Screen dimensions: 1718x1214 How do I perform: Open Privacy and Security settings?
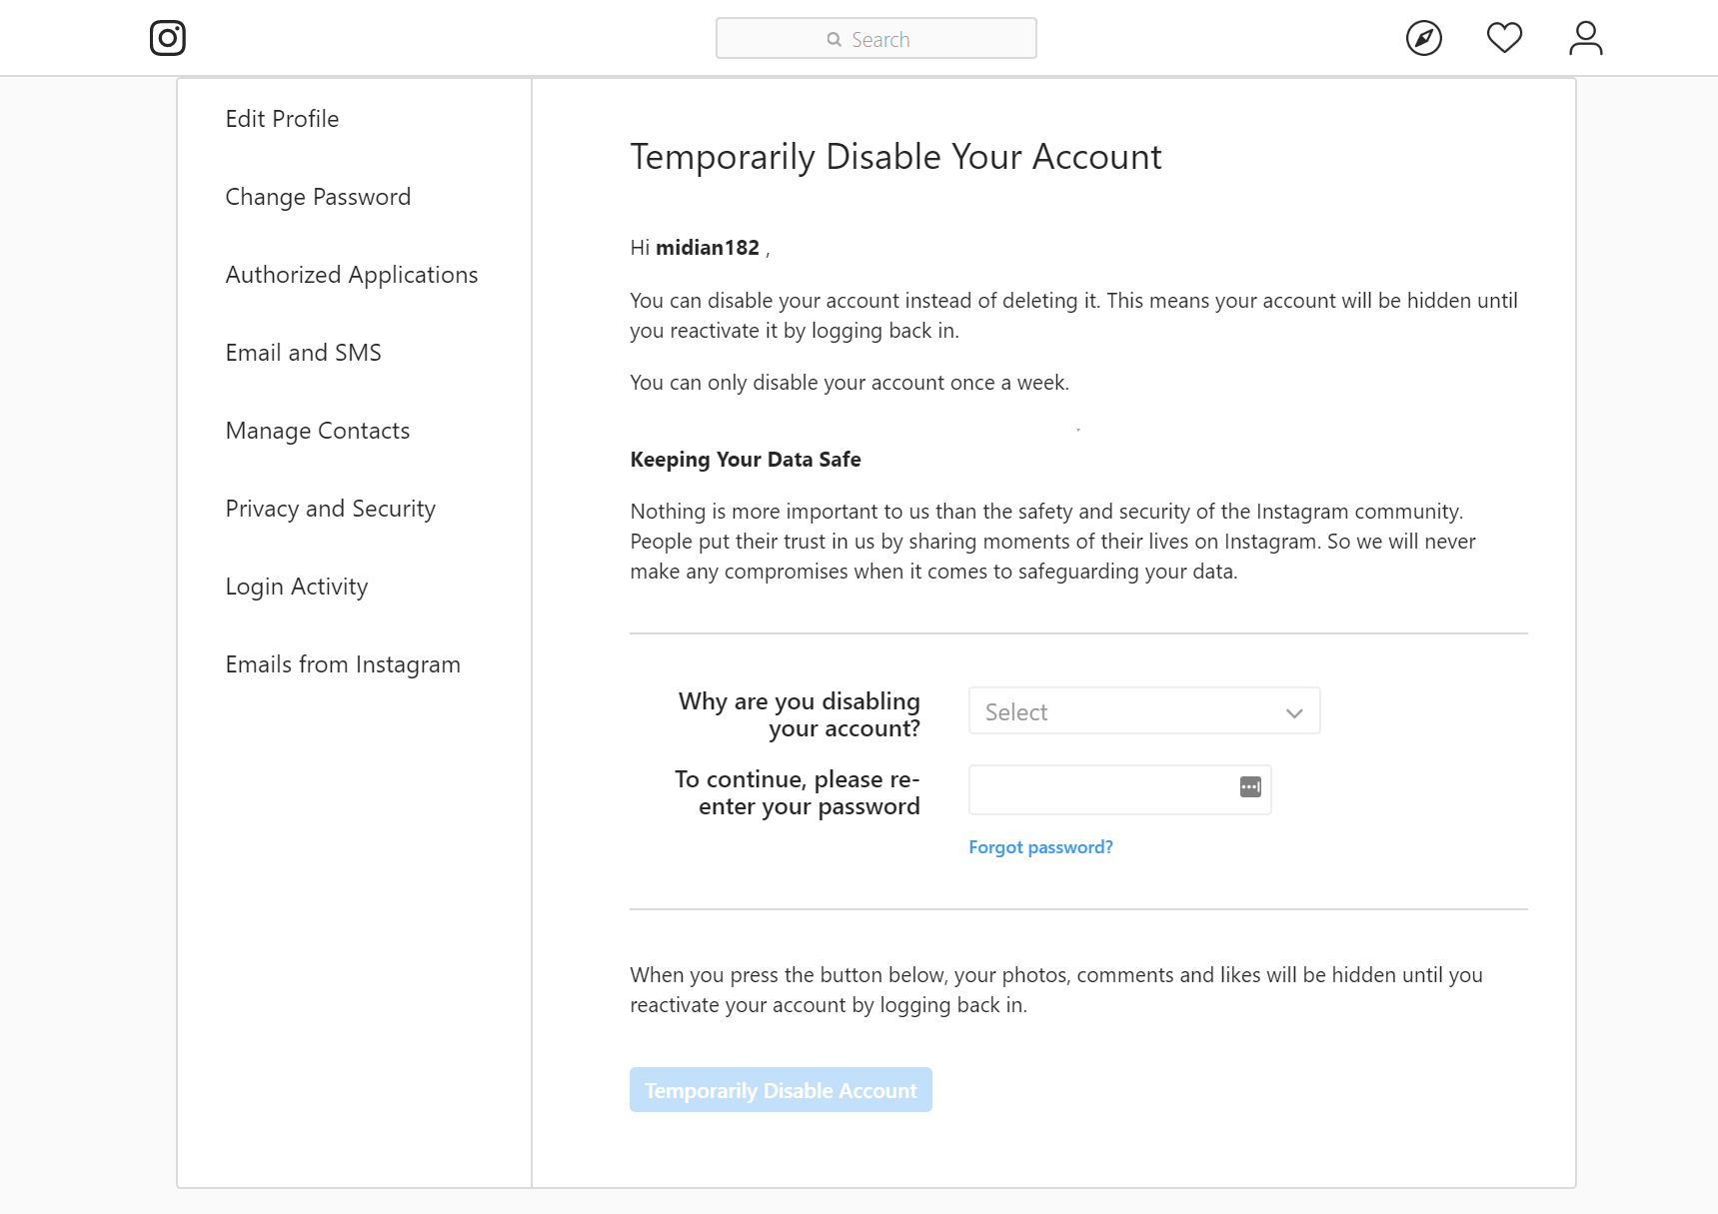point(330,509)
